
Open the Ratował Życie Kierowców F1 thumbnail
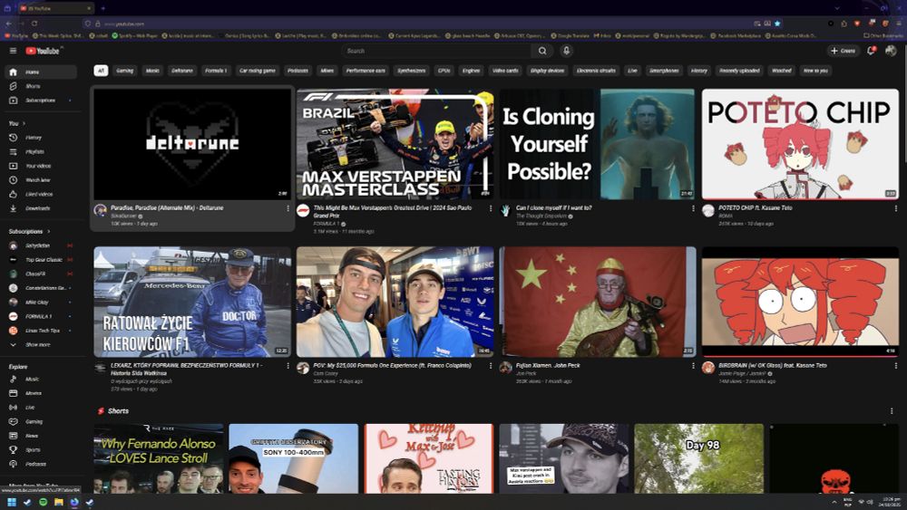click(x=192, y=302)
